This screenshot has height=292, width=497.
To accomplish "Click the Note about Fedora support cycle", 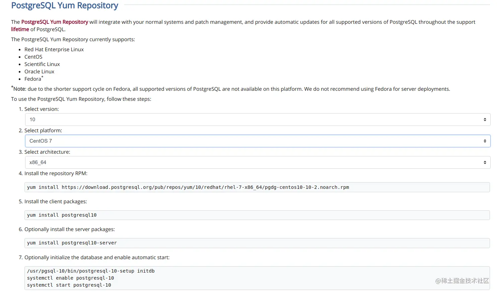I will (x=230, y=89).
